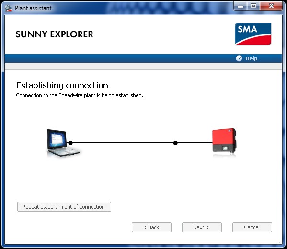Click the connection dot next to the laptop
This screenshot has width=287, height=249.
point(70,143)
